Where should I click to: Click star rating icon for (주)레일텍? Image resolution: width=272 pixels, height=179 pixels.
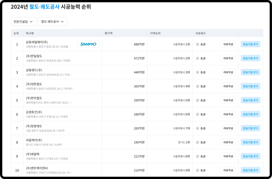point(197,156)
